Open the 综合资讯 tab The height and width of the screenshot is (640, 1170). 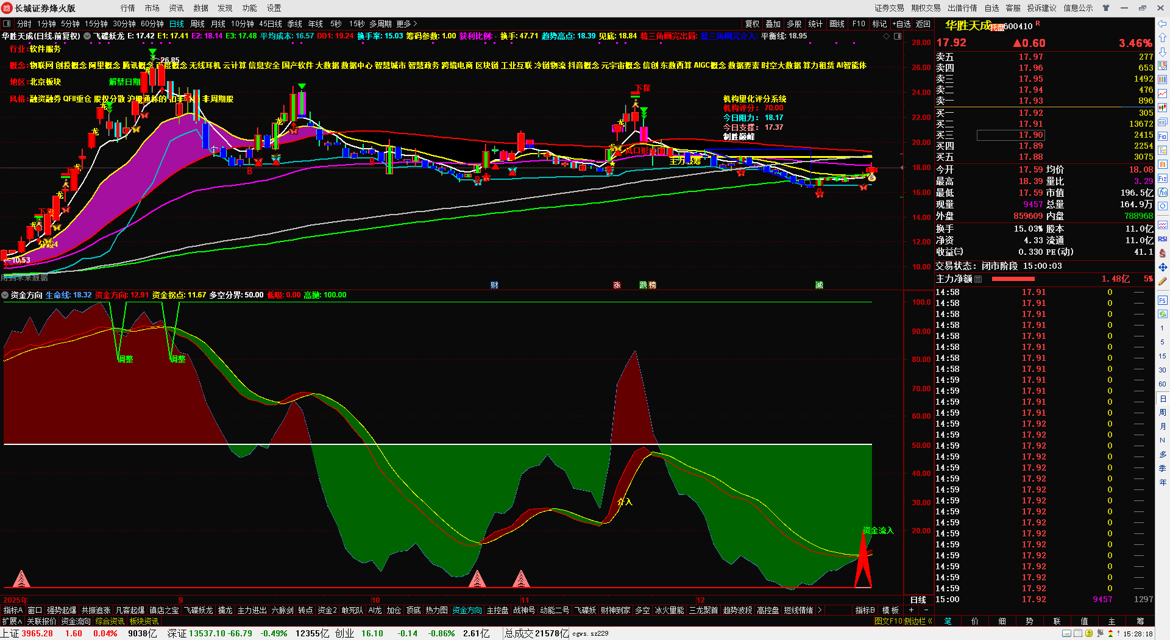(110, 621)
